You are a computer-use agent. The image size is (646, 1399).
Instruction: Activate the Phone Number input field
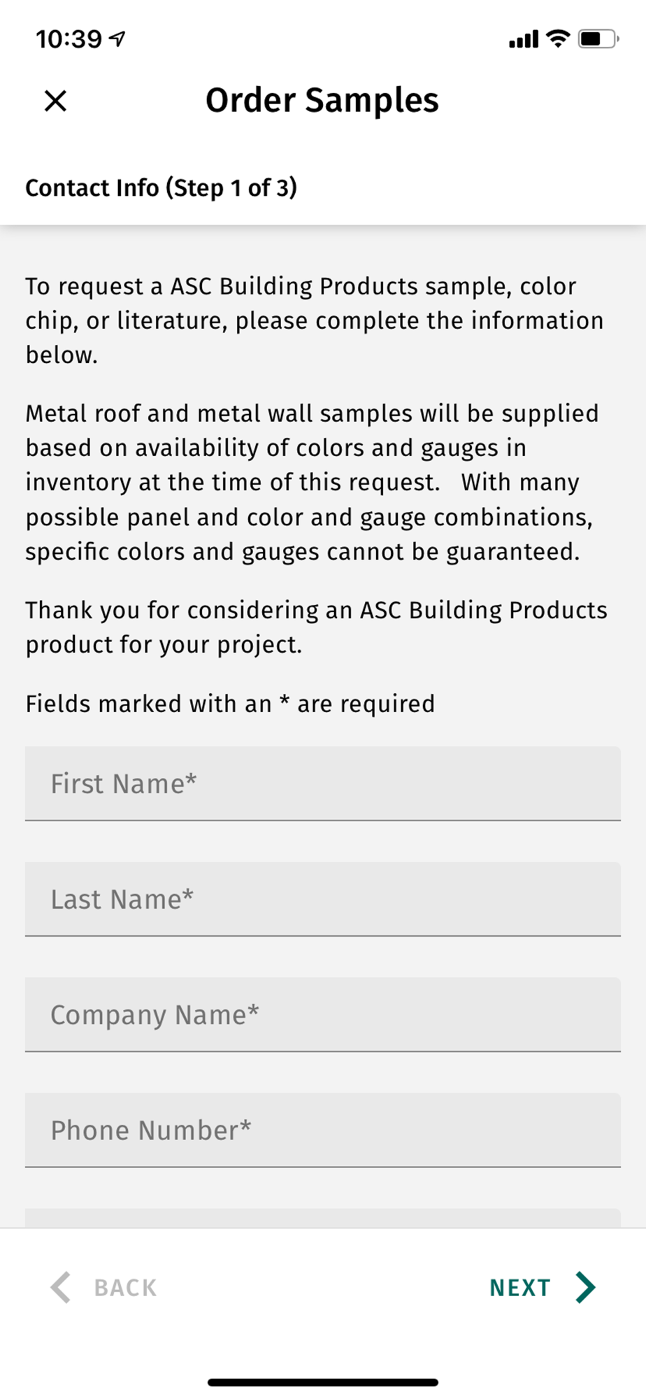point(323,1130)
